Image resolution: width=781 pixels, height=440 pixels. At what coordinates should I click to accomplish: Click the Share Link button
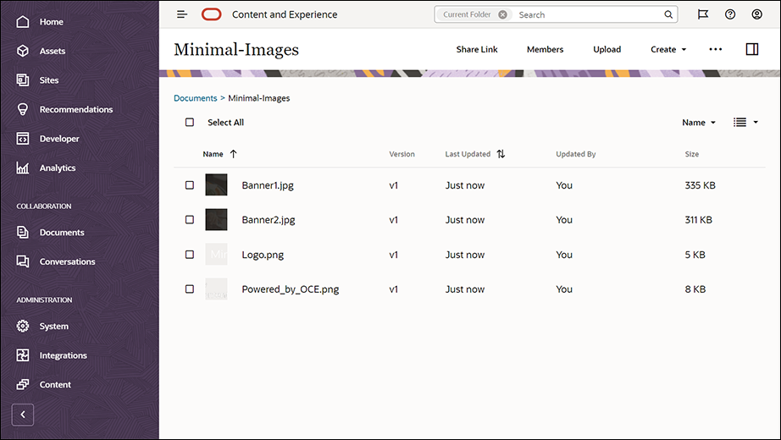(x=477, y=49)
